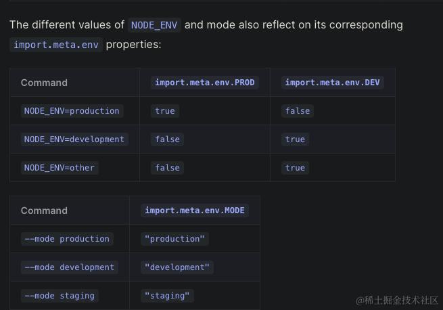The height and width of the screenshot is (310, 443).
Task: Click false value in NODE_ENV=other row
Action: [x=167, y=168]
